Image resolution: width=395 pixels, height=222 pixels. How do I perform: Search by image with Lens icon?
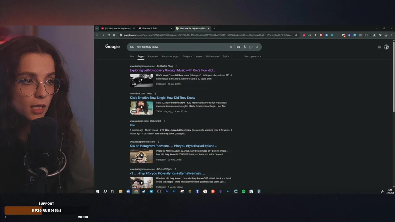(x=251, y=47)
